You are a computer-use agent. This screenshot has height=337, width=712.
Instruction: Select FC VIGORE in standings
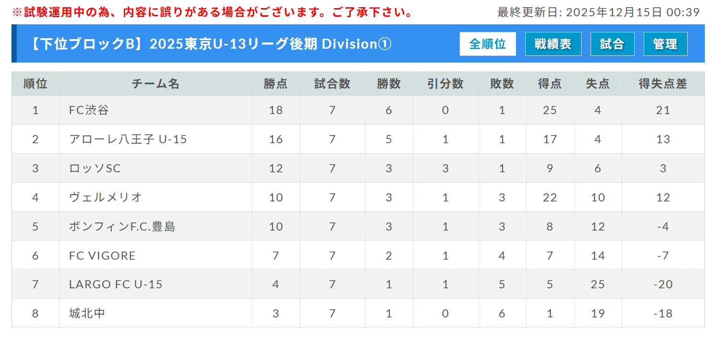coord(102,256)
